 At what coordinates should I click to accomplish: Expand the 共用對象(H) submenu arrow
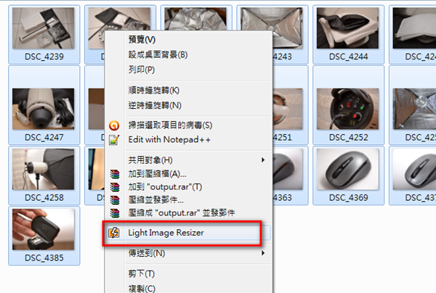(263, 160)
